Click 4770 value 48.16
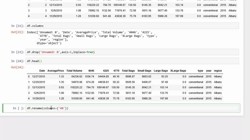 click(x=116, y=77)
